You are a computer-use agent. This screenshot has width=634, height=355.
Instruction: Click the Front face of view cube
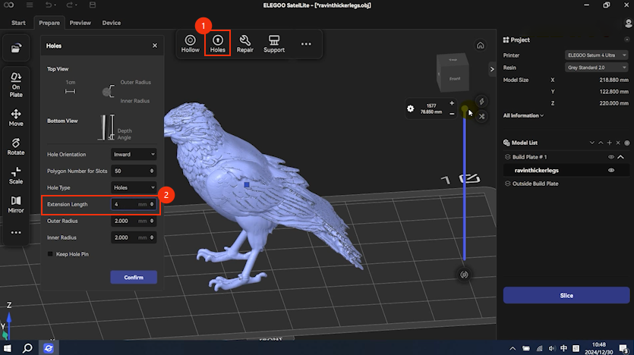point(455,78)
